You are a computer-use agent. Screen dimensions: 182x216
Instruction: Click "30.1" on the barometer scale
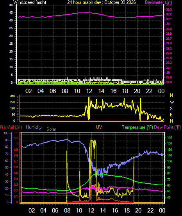click(x=169, y=19)
